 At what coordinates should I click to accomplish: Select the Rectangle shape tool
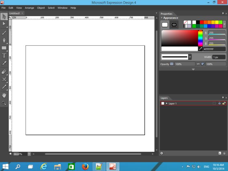(x=4, y=48)
